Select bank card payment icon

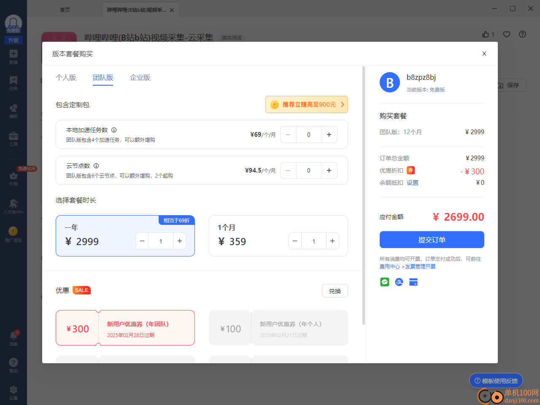pyautogui.click(x=413, y=282)
